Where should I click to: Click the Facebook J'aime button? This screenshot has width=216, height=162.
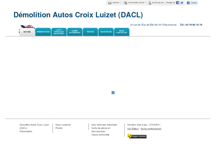click(192, 3)
